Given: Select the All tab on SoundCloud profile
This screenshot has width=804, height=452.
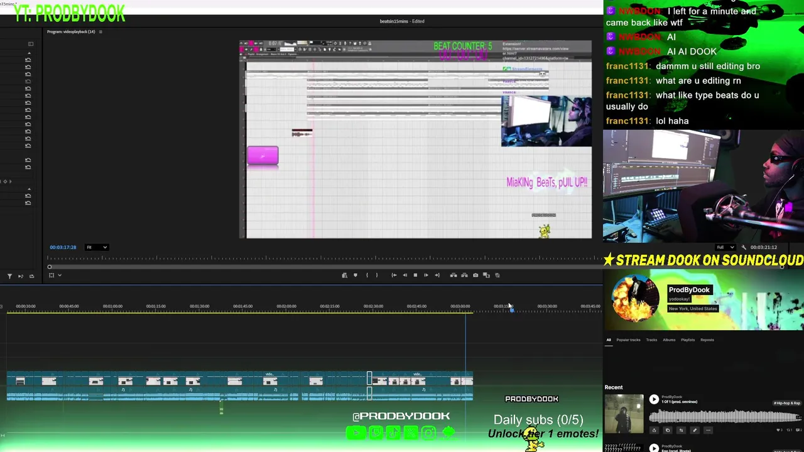Looking at the screenshot, I should coord(609,340).
